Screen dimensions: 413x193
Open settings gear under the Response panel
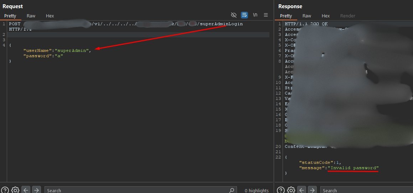point(291,190)
